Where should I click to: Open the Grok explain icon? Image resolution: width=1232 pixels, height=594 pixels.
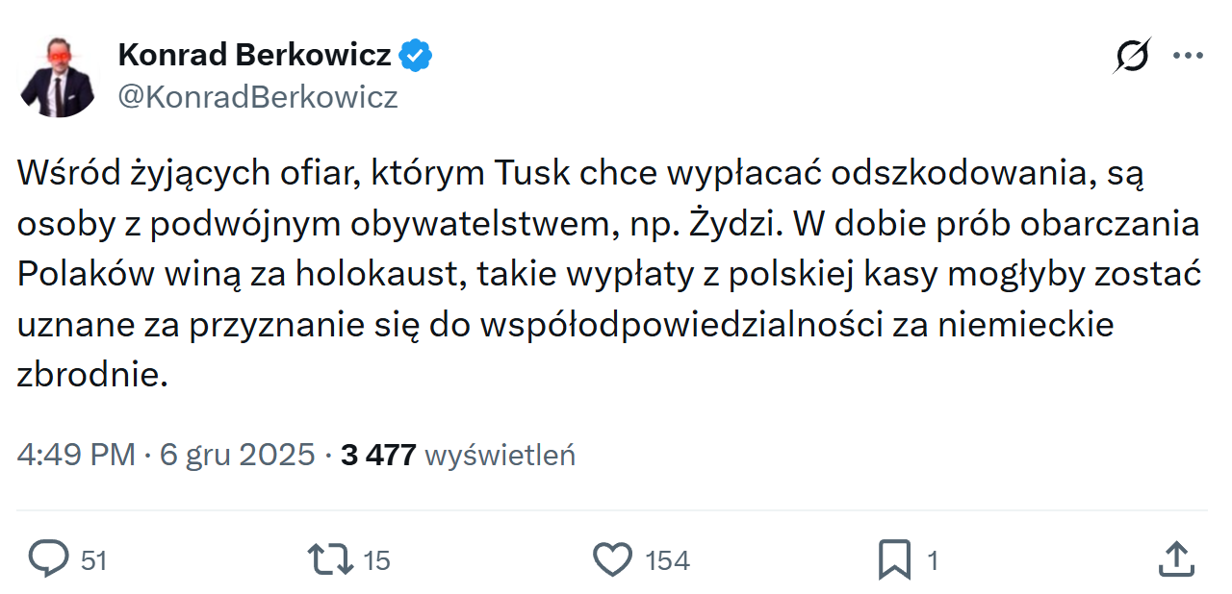pyautogui.click(x=1132, y=58)
